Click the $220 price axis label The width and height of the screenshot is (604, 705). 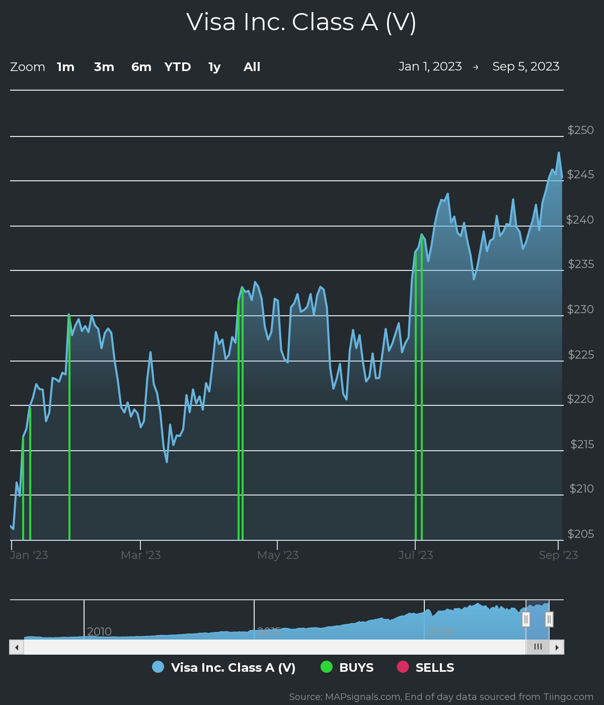click(581, 399)
